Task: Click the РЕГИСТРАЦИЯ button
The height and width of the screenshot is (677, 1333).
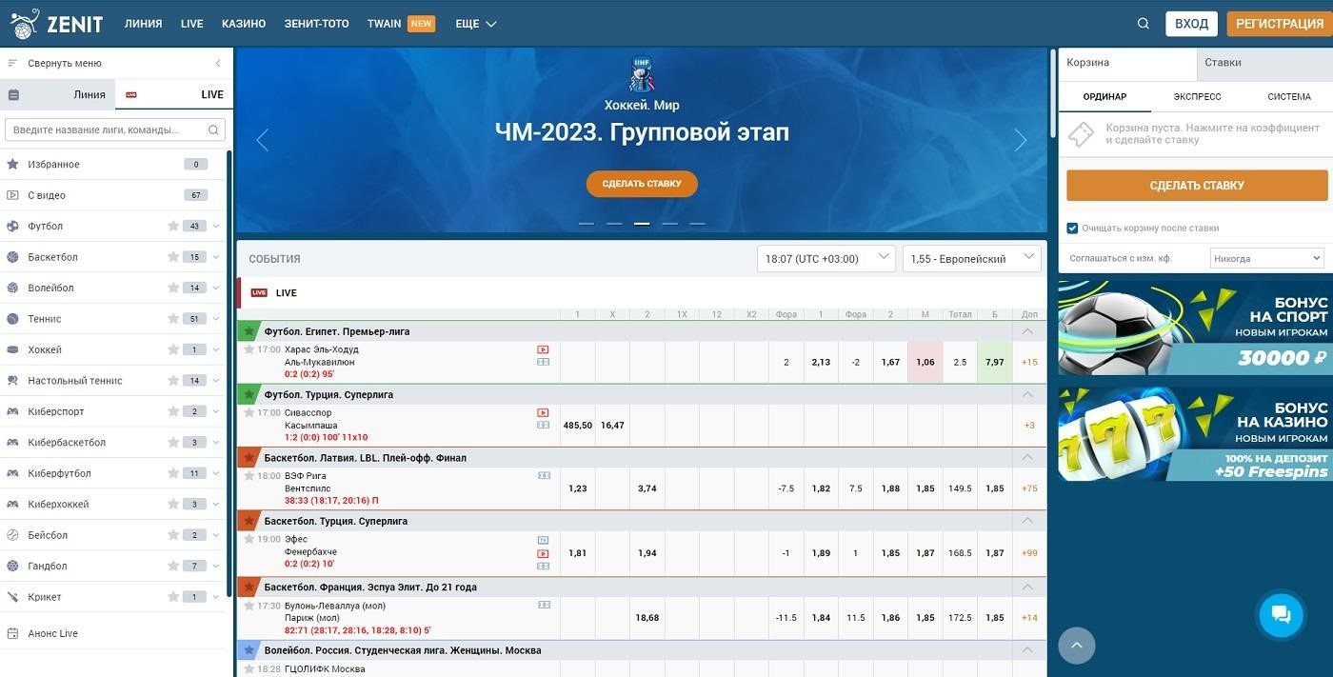Action: pos(1279,24)
